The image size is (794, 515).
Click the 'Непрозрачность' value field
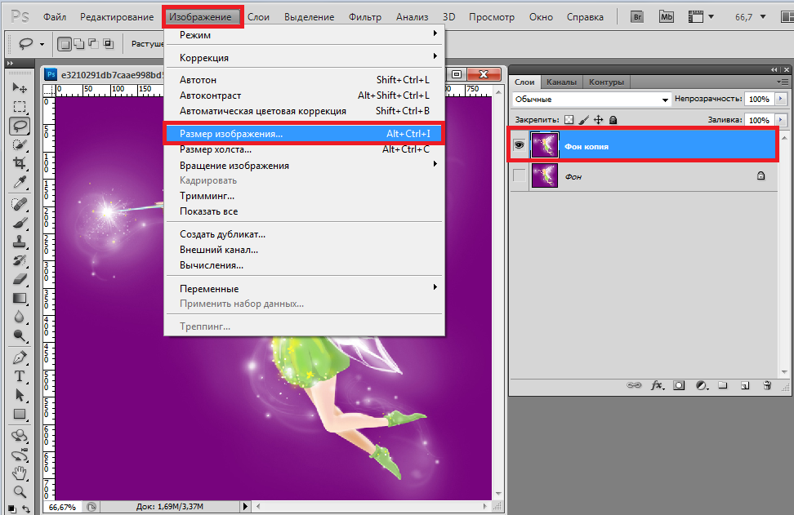(x=759, y=99)
